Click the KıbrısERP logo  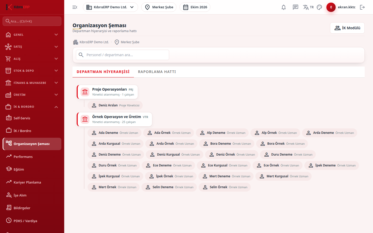tap(18, 7)
